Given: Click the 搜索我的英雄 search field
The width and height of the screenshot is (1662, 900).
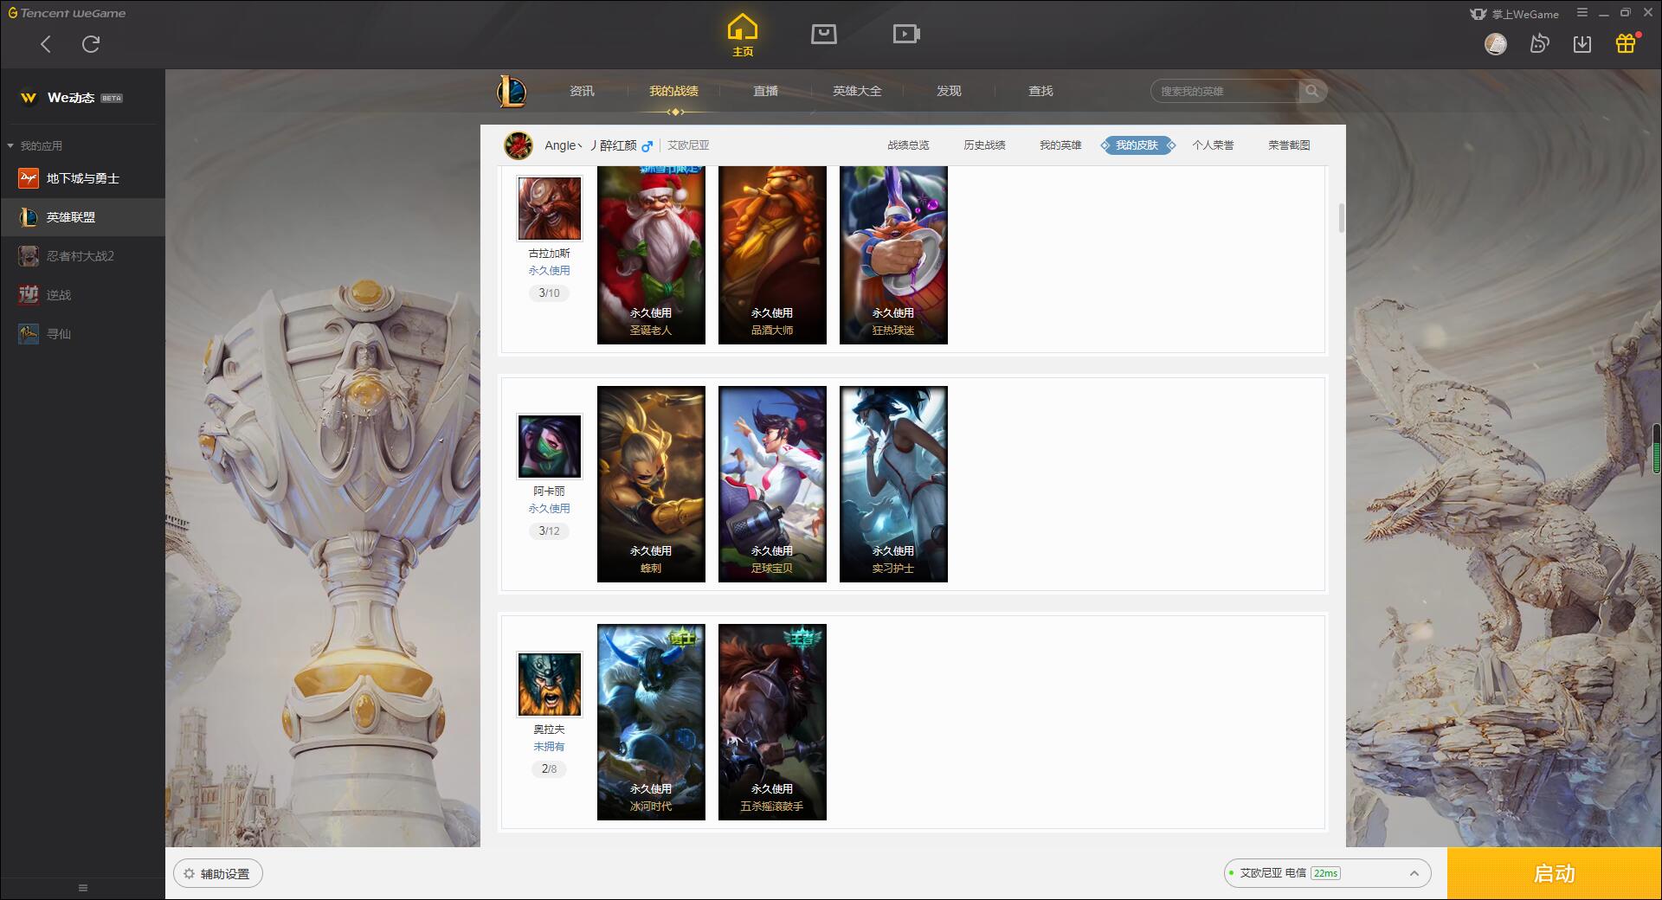Looking at the screenshot, I should [1225, 91].
